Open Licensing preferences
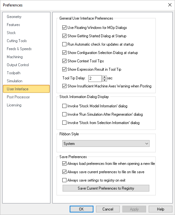The height and width of the screenshot is (215, 175). 14,105
